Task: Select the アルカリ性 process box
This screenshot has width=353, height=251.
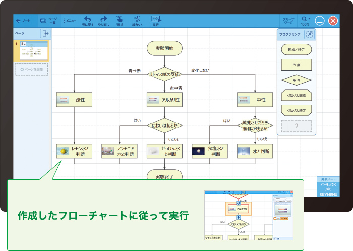Action: pyautogui.click(x=164, y=100)
